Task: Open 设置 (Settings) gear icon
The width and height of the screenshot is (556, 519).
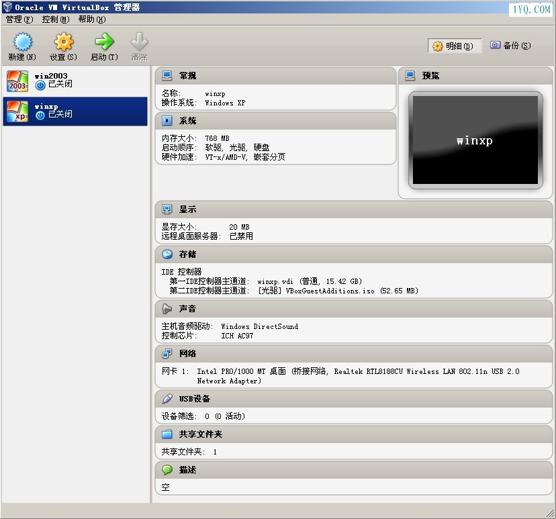Action: (64, 42)
